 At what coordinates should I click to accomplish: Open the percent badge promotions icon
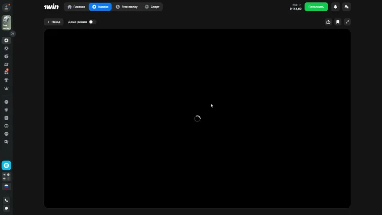(6, 102)
